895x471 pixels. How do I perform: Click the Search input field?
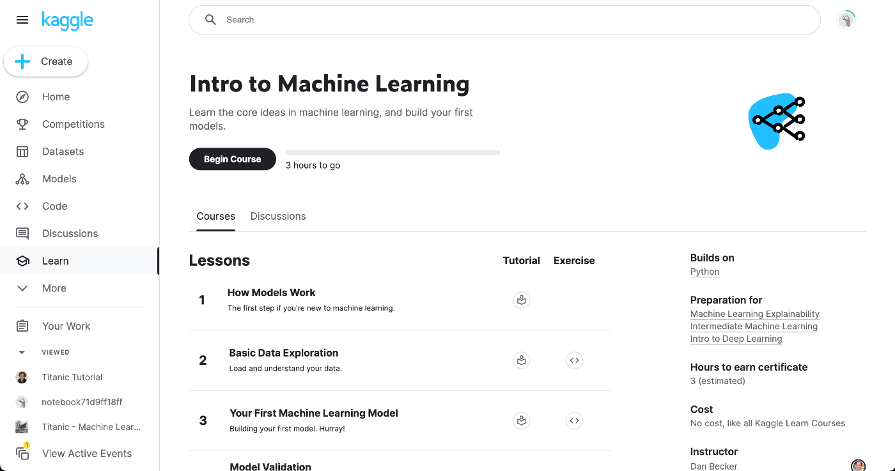[504, 20]
